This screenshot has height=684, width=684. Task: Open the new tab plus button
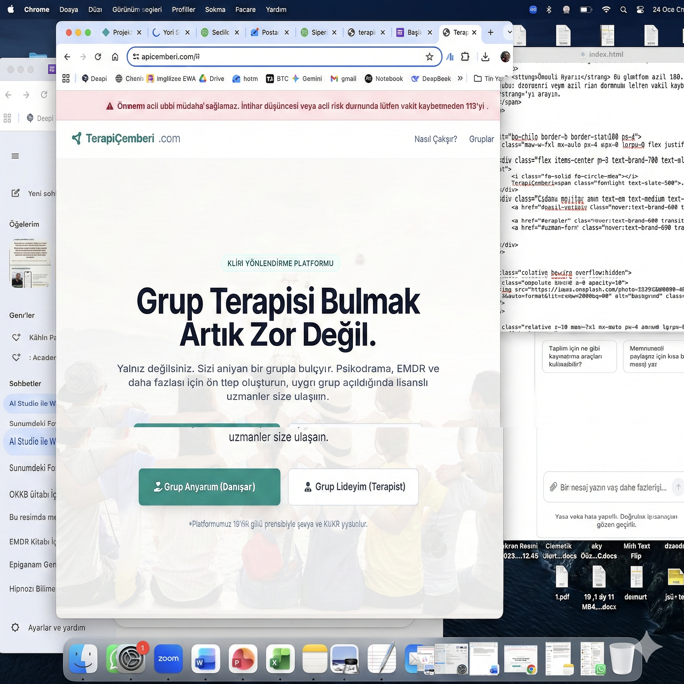(490, 33)
